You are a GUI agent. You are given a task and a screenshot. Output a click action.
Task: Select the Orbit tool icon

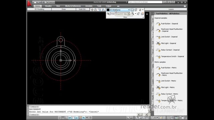pyautogui.click(x=96, y=10)
